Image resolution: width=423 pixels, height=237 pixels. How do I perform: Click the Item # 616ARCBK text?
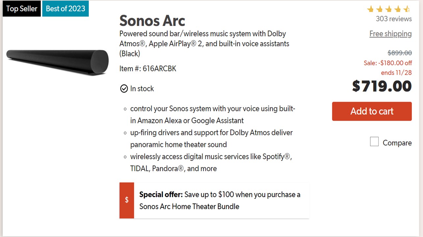pos(148,69)
